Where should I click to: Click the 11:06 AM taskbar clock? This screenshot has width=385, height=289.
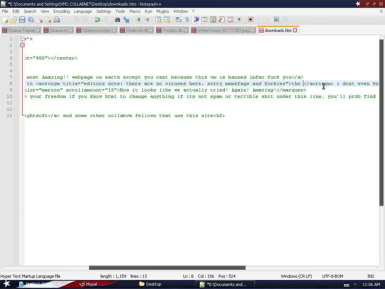371,284
